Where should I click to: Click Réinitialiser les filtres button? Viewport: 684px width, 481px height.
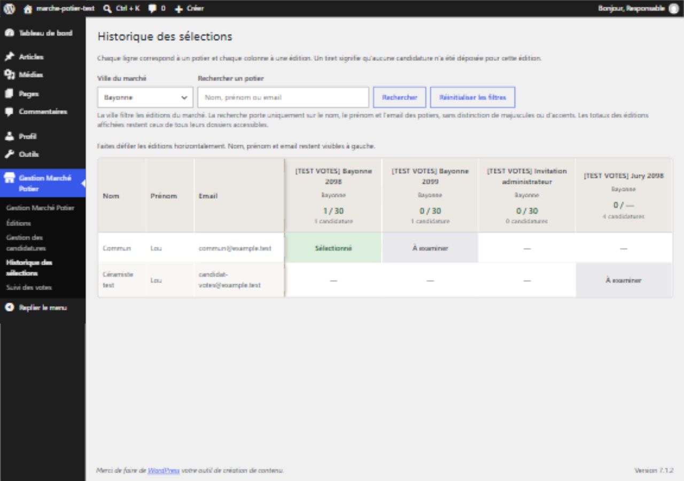[472, 97]
